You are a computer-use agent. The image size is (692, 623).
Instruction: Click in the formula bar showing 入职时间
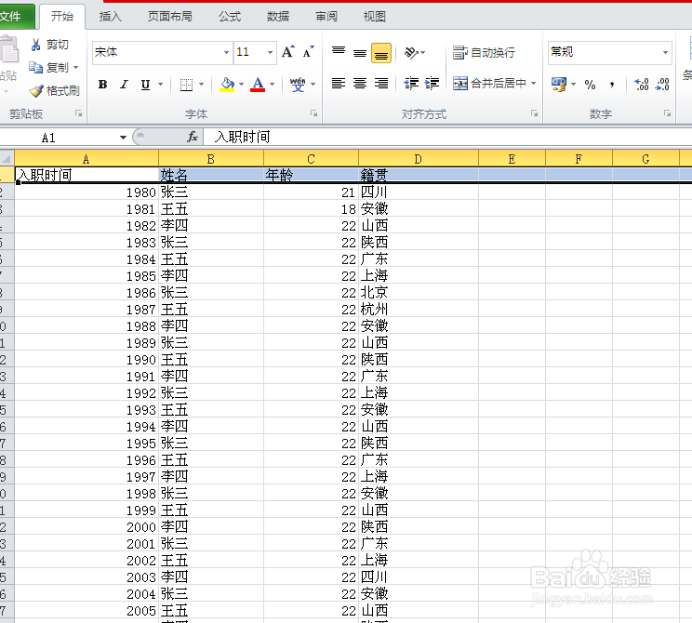pos(447,137)
